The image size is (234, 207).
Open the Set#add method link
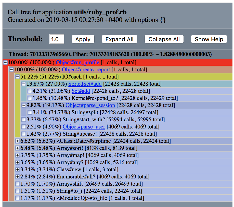point(81,91)
